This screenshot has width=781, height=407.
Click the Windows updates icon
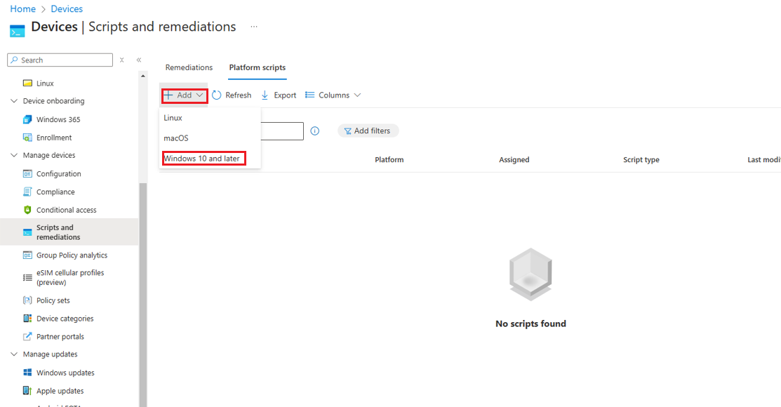click(x=27, y=373)
